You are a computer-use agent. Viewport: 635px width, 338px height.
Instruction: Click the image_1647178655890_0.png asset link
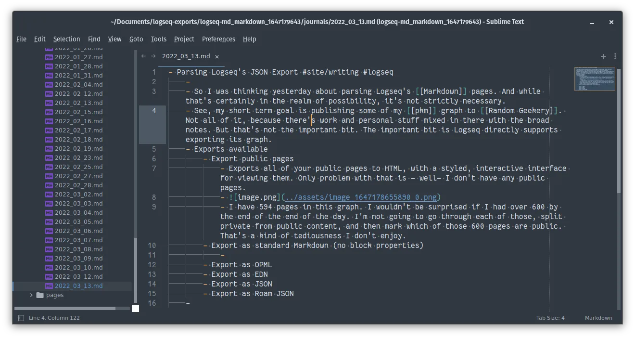(x=361, y=197)
